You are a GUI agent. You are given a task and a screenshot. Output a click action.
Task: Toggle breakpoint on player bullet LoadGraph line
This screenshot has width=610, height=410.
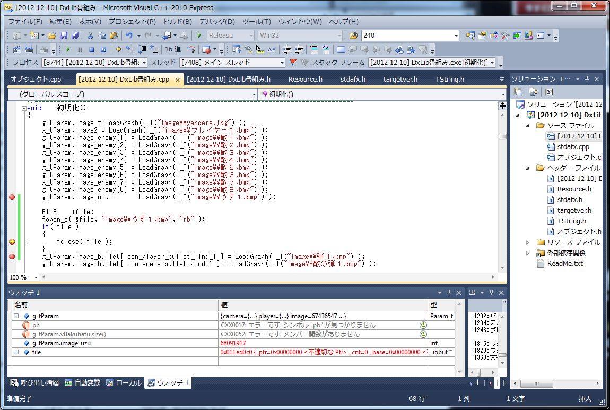pos(12,256)
